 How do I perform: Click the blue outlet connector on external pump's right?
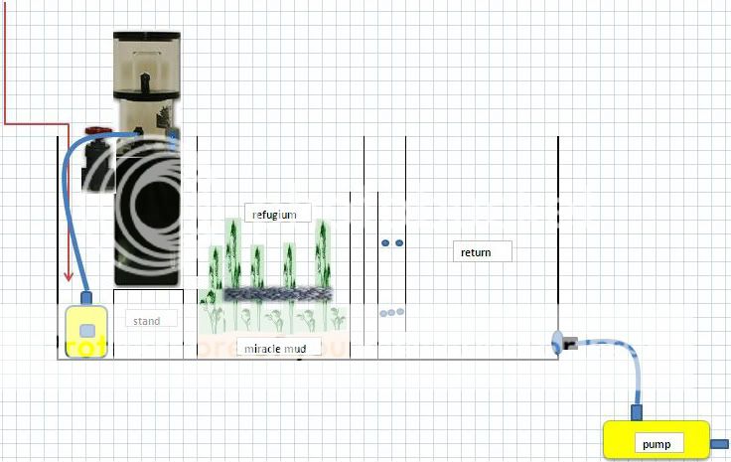pos(720,443)
